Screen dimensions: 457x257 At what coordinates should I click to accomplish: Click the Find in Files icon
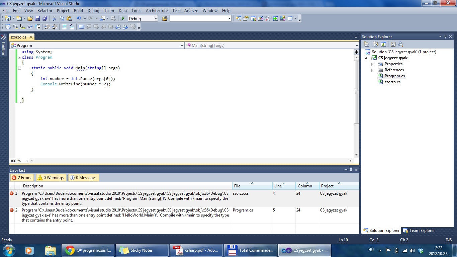pyautogui.click(x=165, y=19)
